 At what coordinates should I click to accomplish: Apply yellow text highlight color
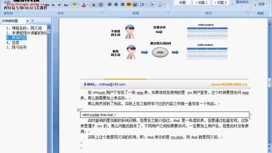[75, 5]
